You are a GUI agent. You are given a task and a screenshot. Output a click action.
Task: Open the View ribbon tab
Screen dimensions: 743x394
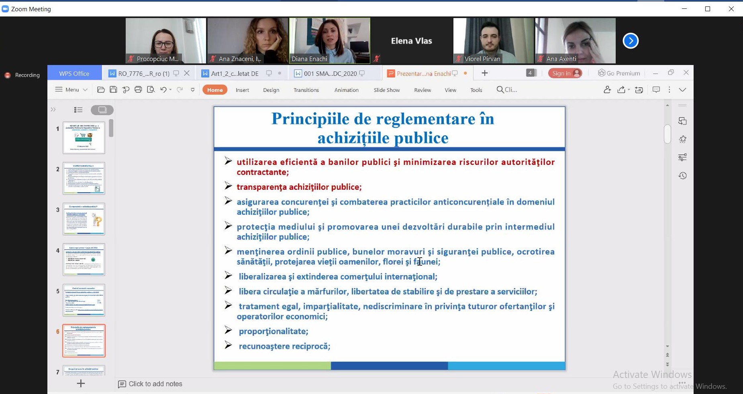pos(451,90)
